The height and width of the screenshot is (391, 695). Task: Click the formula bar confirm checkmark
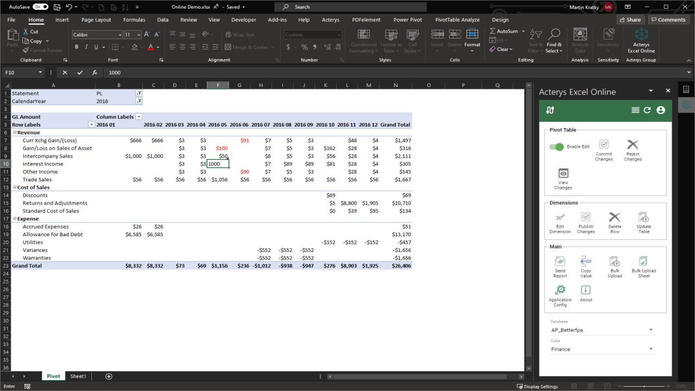(80, 72)
